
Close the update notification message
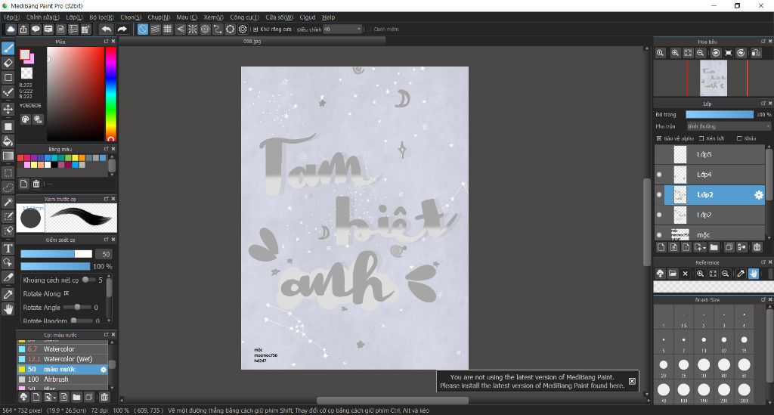(x=632, y=381)
